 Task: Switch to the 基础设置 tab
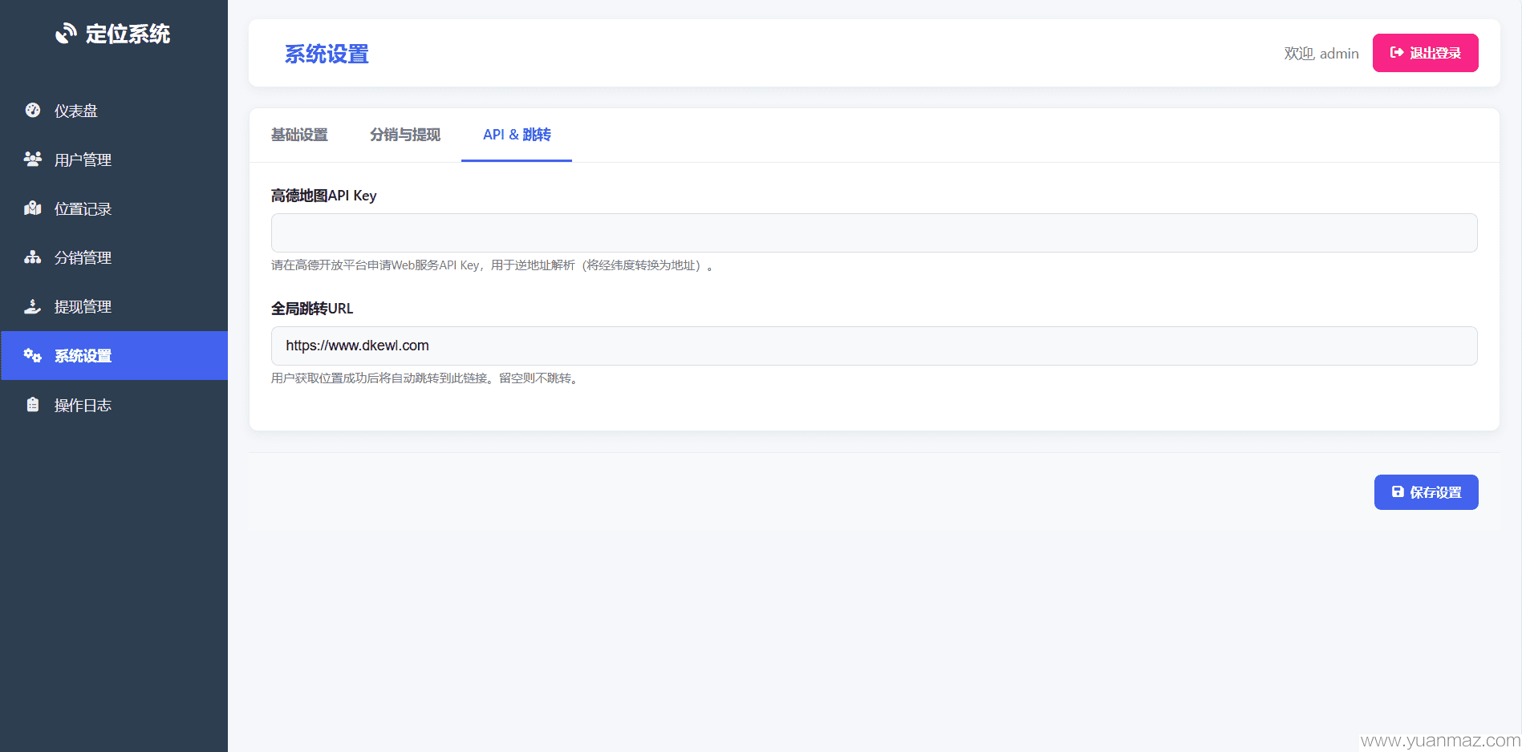[x=299, y=135]
